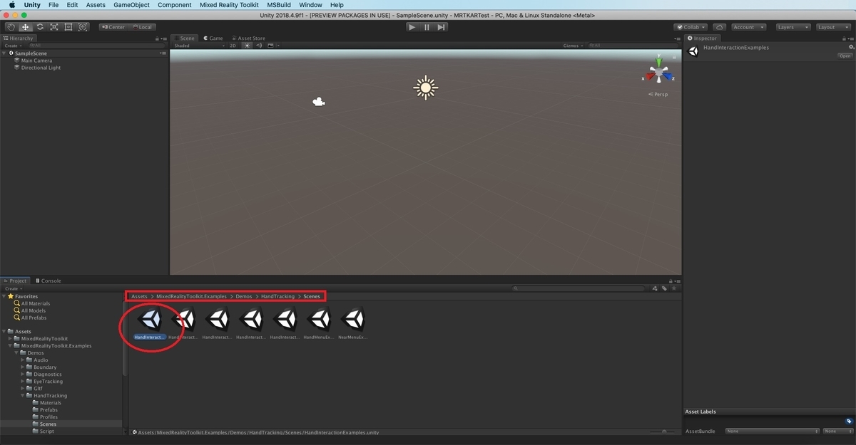The height and width of the screenshot is (445, 856).
Task: Toggle the Hierarchy panel lock
Action: [x=157, y=38]
